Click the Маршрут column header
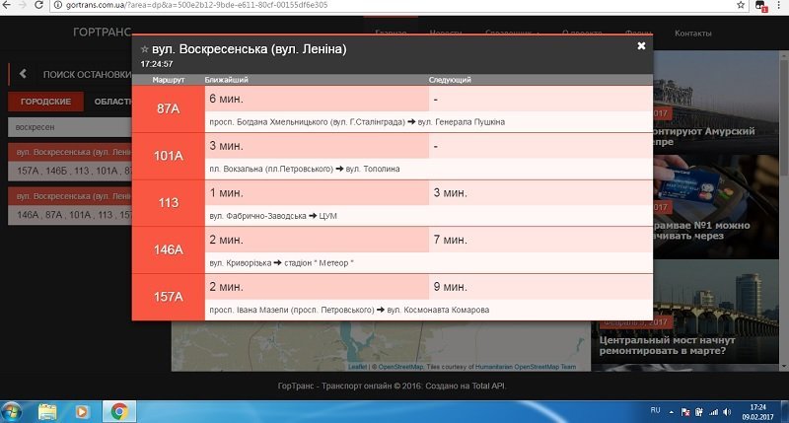Screen dimensions: 789x423 click(x=168, y=80)
